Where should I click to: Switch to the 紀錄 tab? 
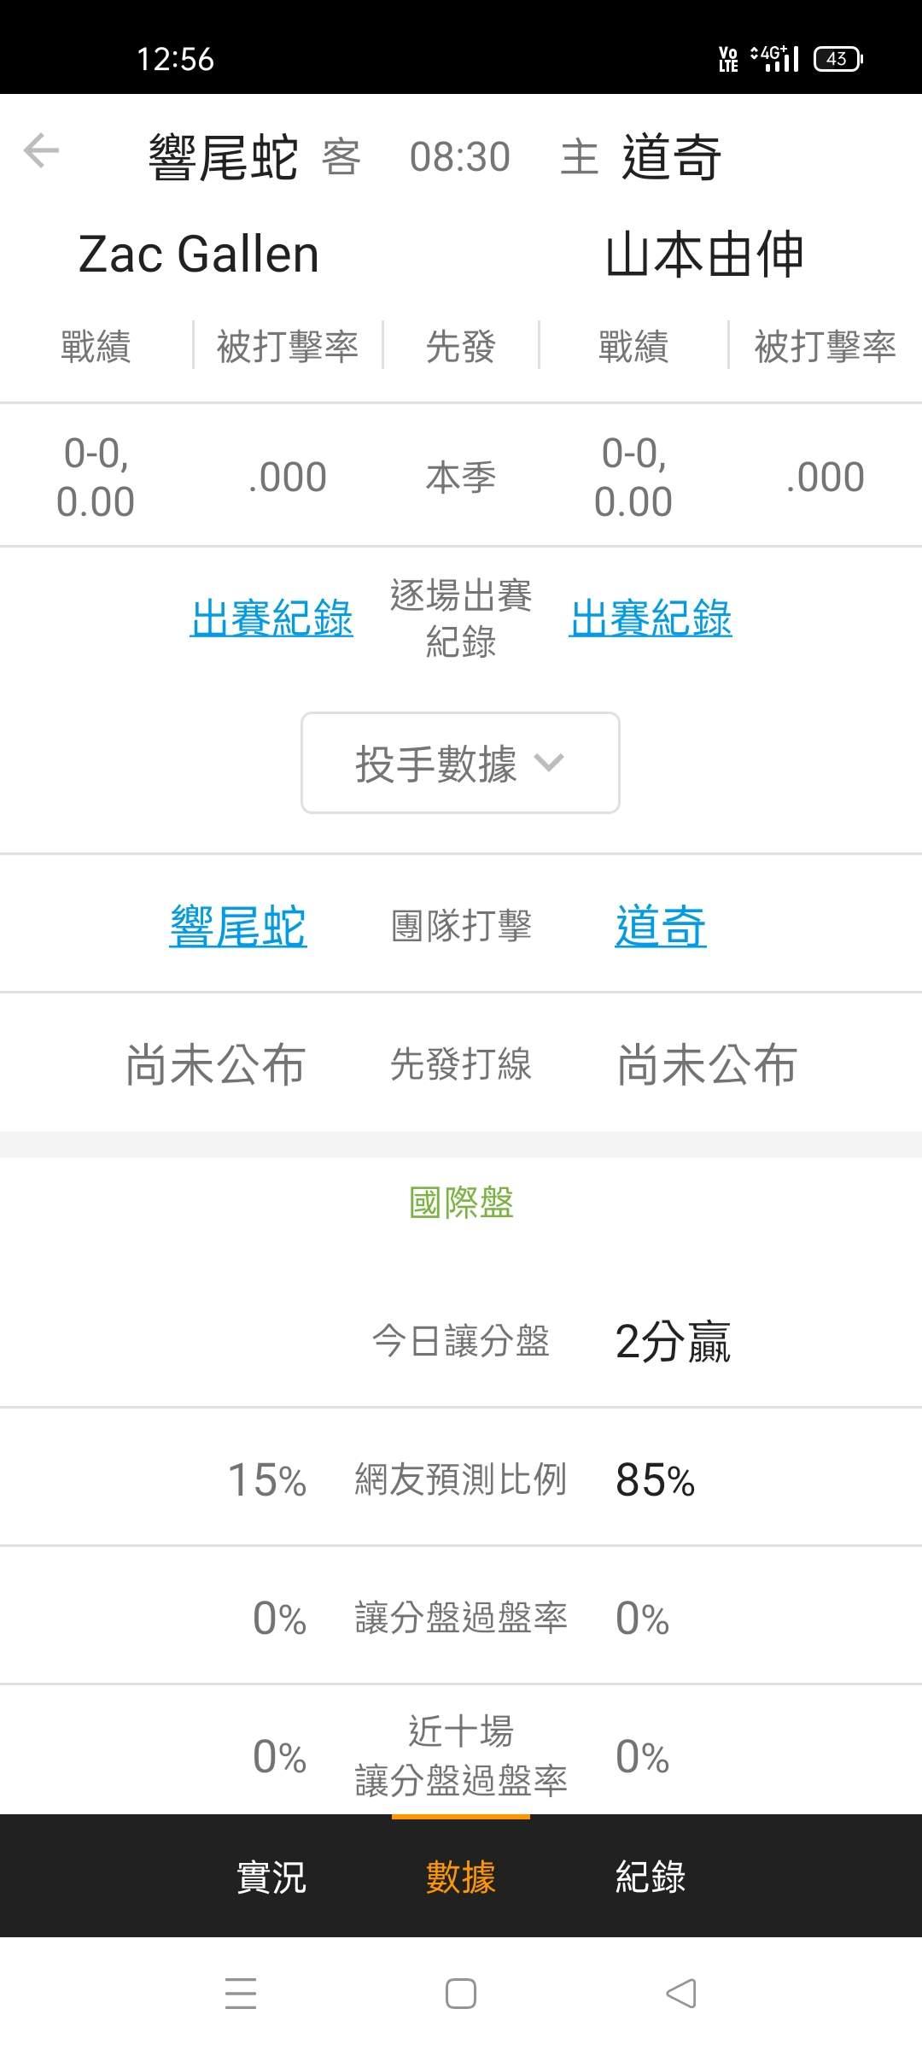pos(651,1877)
